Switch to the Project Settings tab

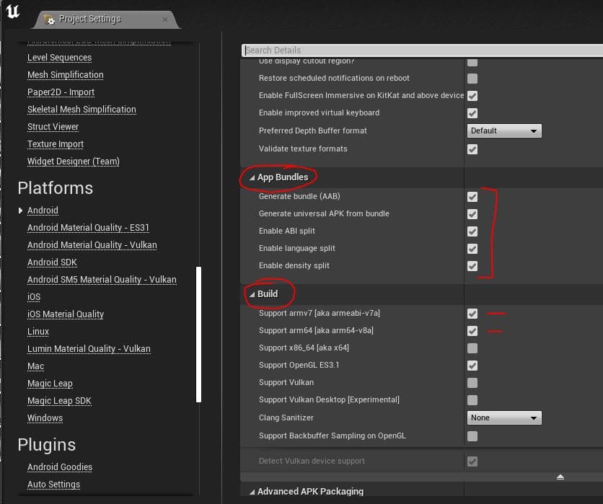(x=89, y=19)
